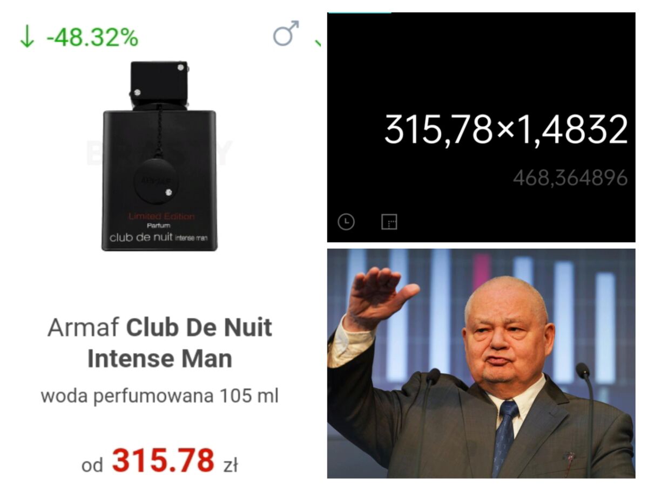The height and width of the screenshot is (491, 648).
Task: Click the male gender symbol icon
Action: (286, 33)
